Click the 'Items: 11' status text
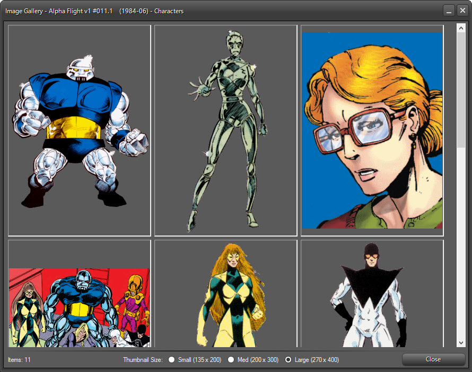The width and height of the screenshot is (472, 372). tap(19, 360)
